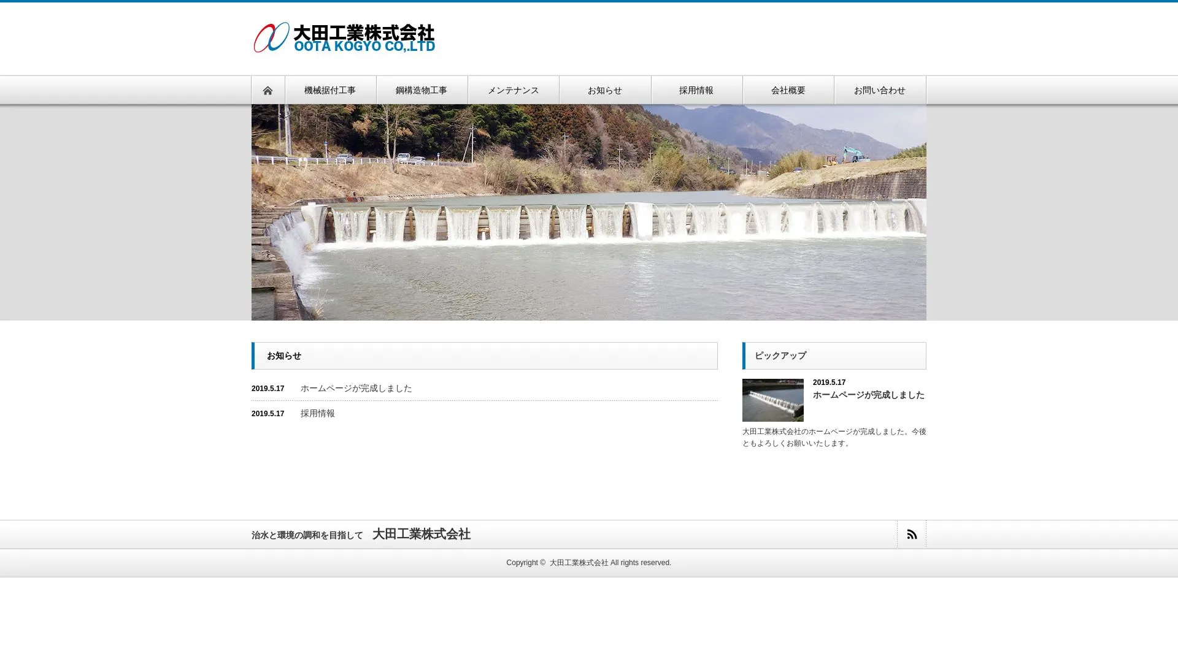Open 採用情報 in the navigation bar
Screen dimensions: 1178x662
coord(696,90)
